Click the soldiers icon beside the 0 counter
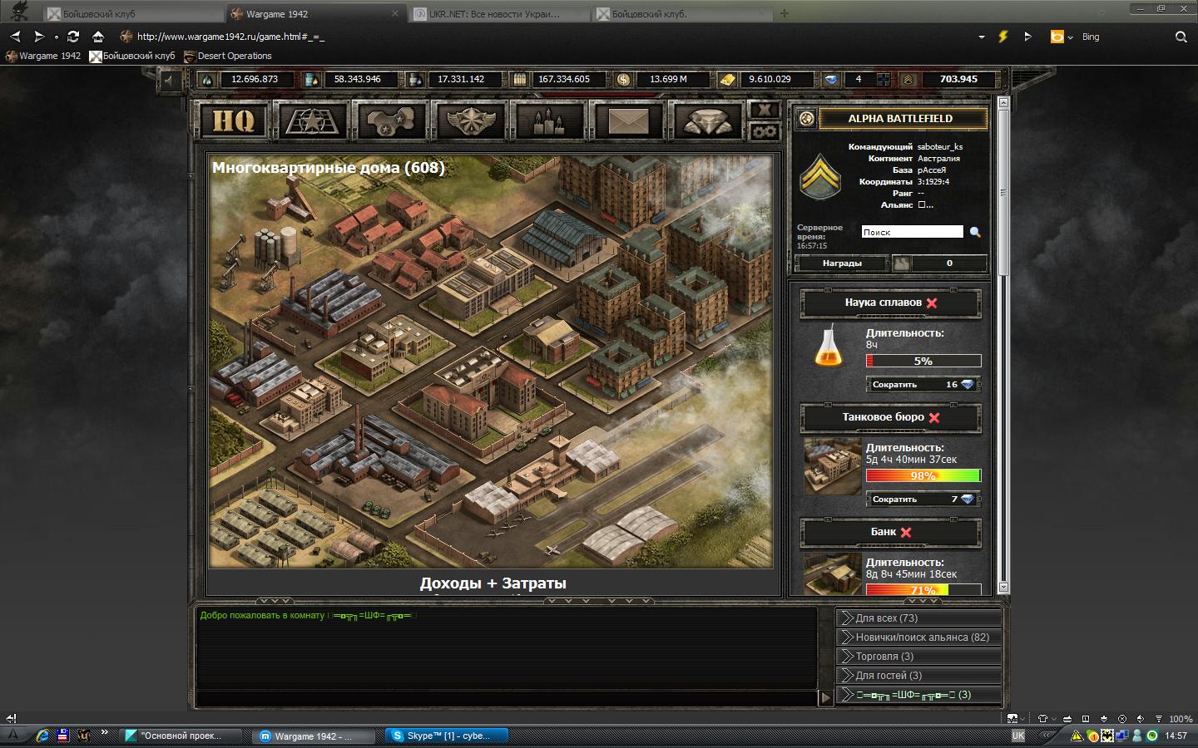The image size is (1198, 748). pyautogui.click(x=901, y=263)
